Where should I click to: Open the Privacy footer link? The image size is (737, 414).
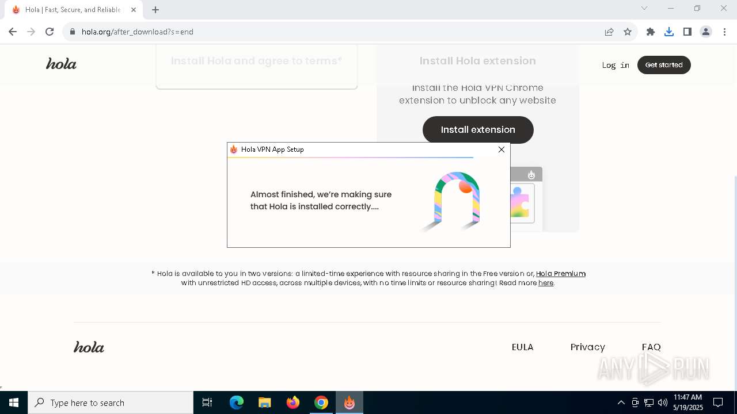pyautogui.click(x=588, y=347)
